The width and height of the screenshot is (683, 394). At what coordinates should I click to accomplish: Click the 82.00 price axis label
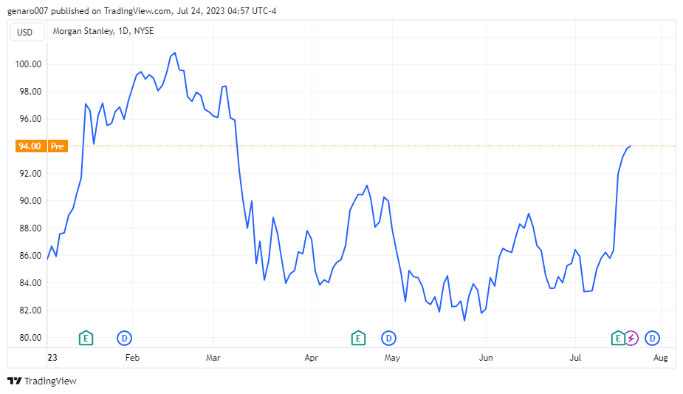(30, 310)
